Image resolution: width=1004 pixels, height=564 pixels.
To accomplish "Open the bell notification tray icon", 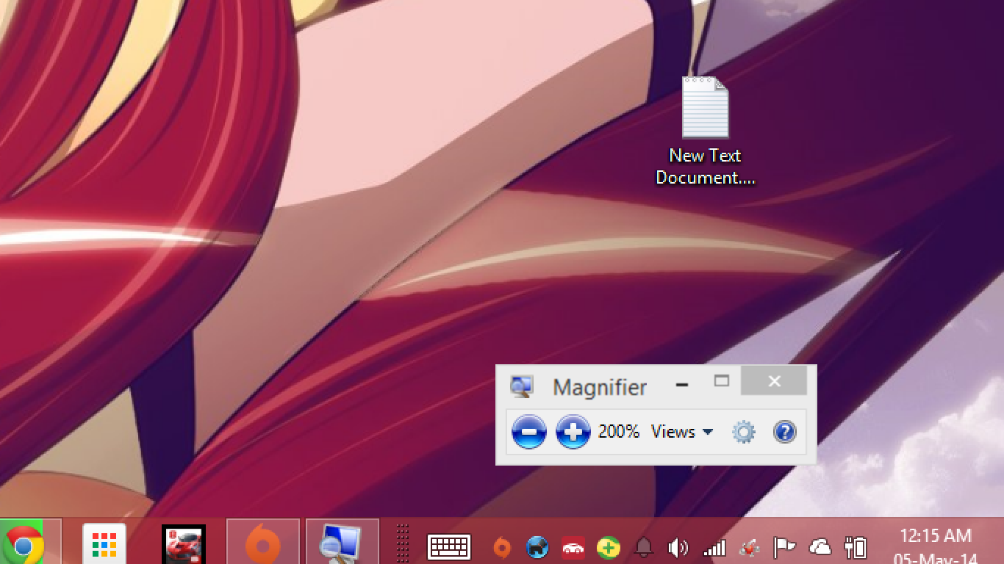I will [x=643, y=547].
